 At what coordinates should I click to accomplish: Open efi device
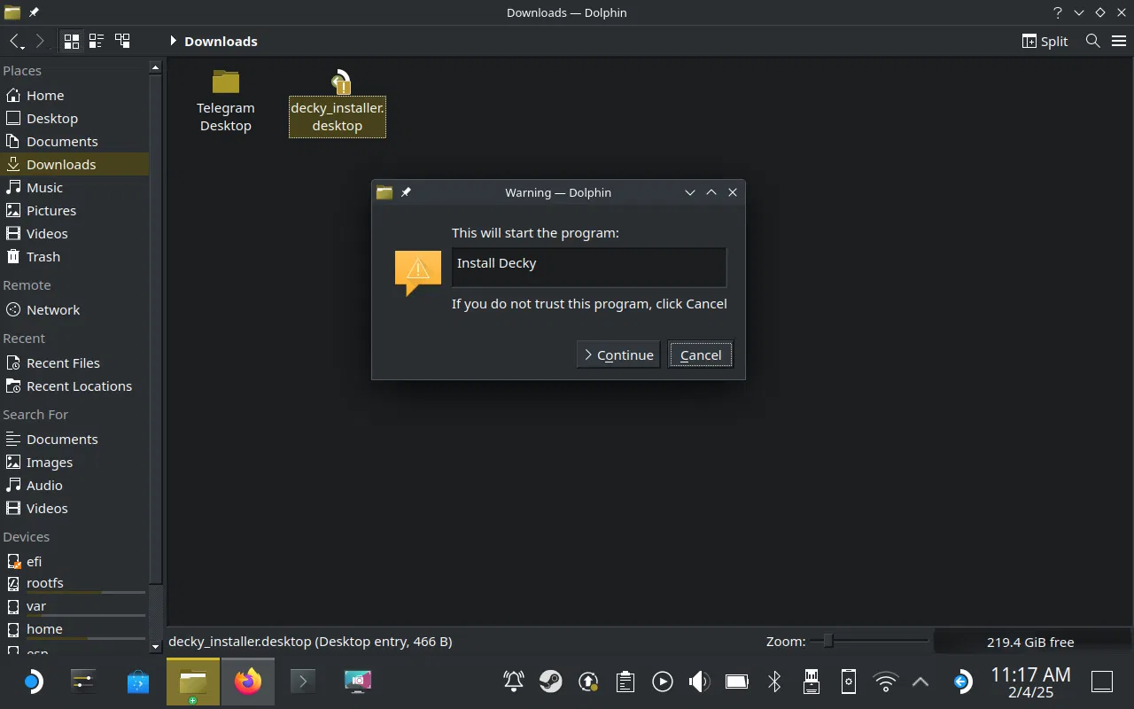tap(75, 561)
